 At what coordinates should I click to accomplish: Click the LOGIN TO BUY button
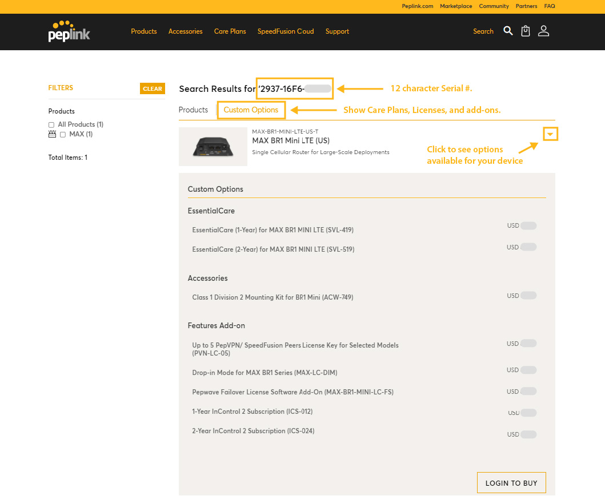(511, 483)
